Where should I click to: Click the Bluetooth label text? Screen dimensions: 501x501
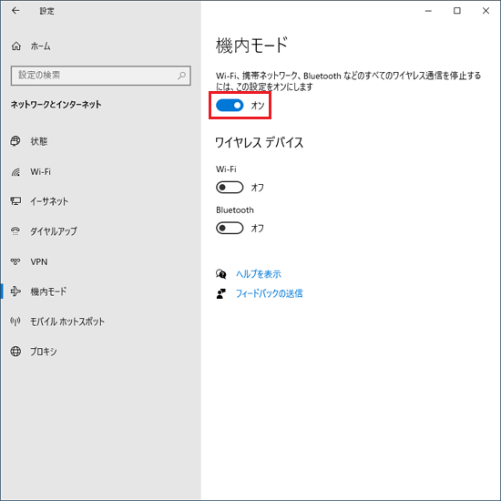[235, 210]
